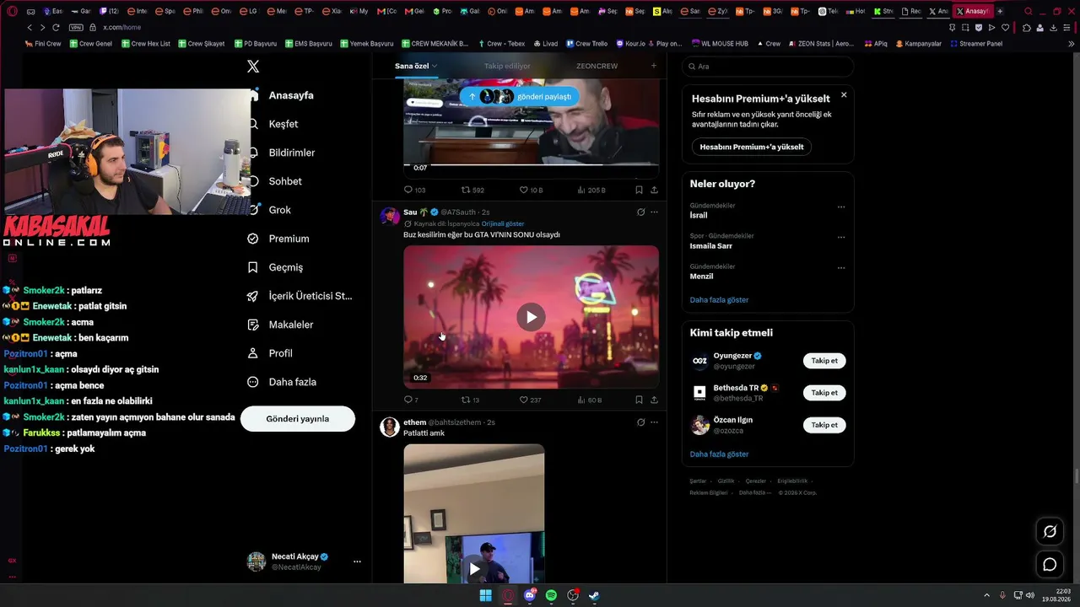Open Sau's profile avatar
1080x607 pixels.
pos(390,216)
